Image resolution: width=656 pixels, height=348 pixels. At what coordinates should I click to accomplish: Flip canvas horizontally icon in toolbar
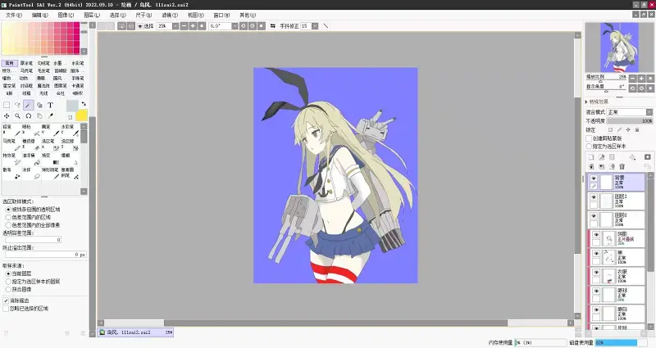273,26
